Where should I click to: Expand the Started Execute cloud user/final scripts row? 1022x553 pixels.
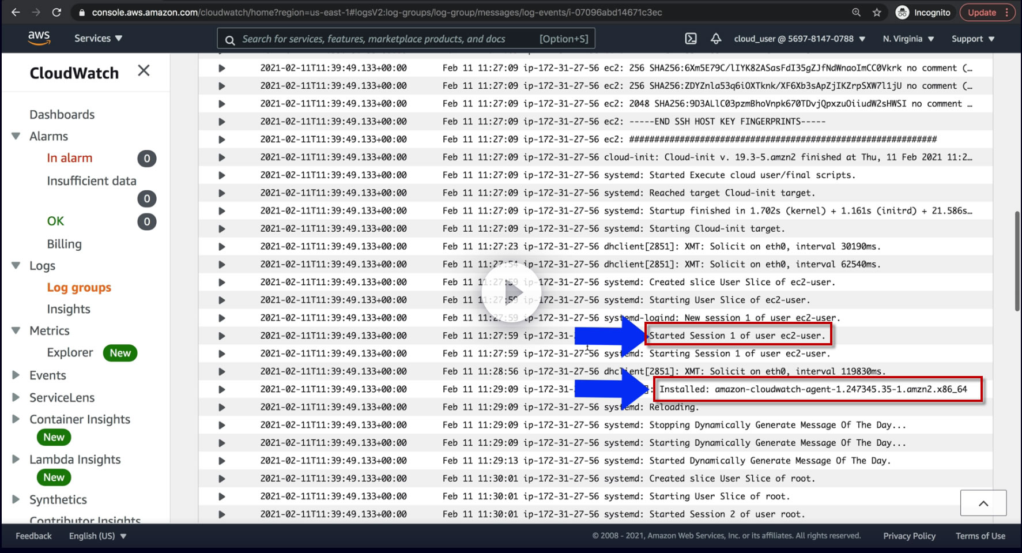(221, 175)
